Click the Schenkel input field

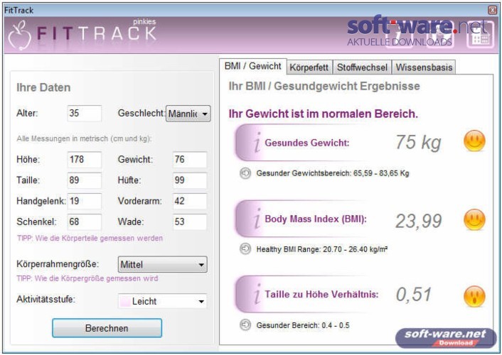pos(85,222)
